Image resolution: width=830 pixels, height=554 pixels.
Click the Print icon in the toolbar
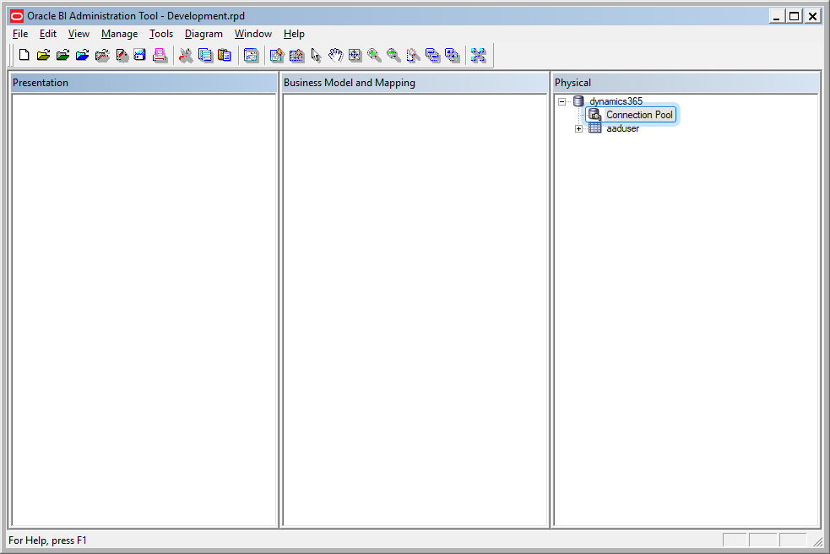[160, 56]
